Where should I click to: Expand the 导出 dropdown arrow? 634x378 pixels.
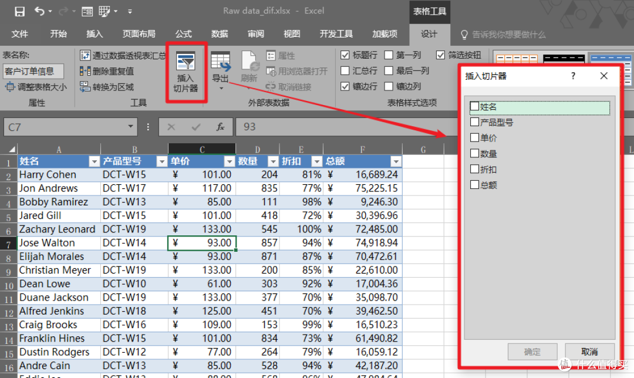pyautogui.click(x=221, y=89)
